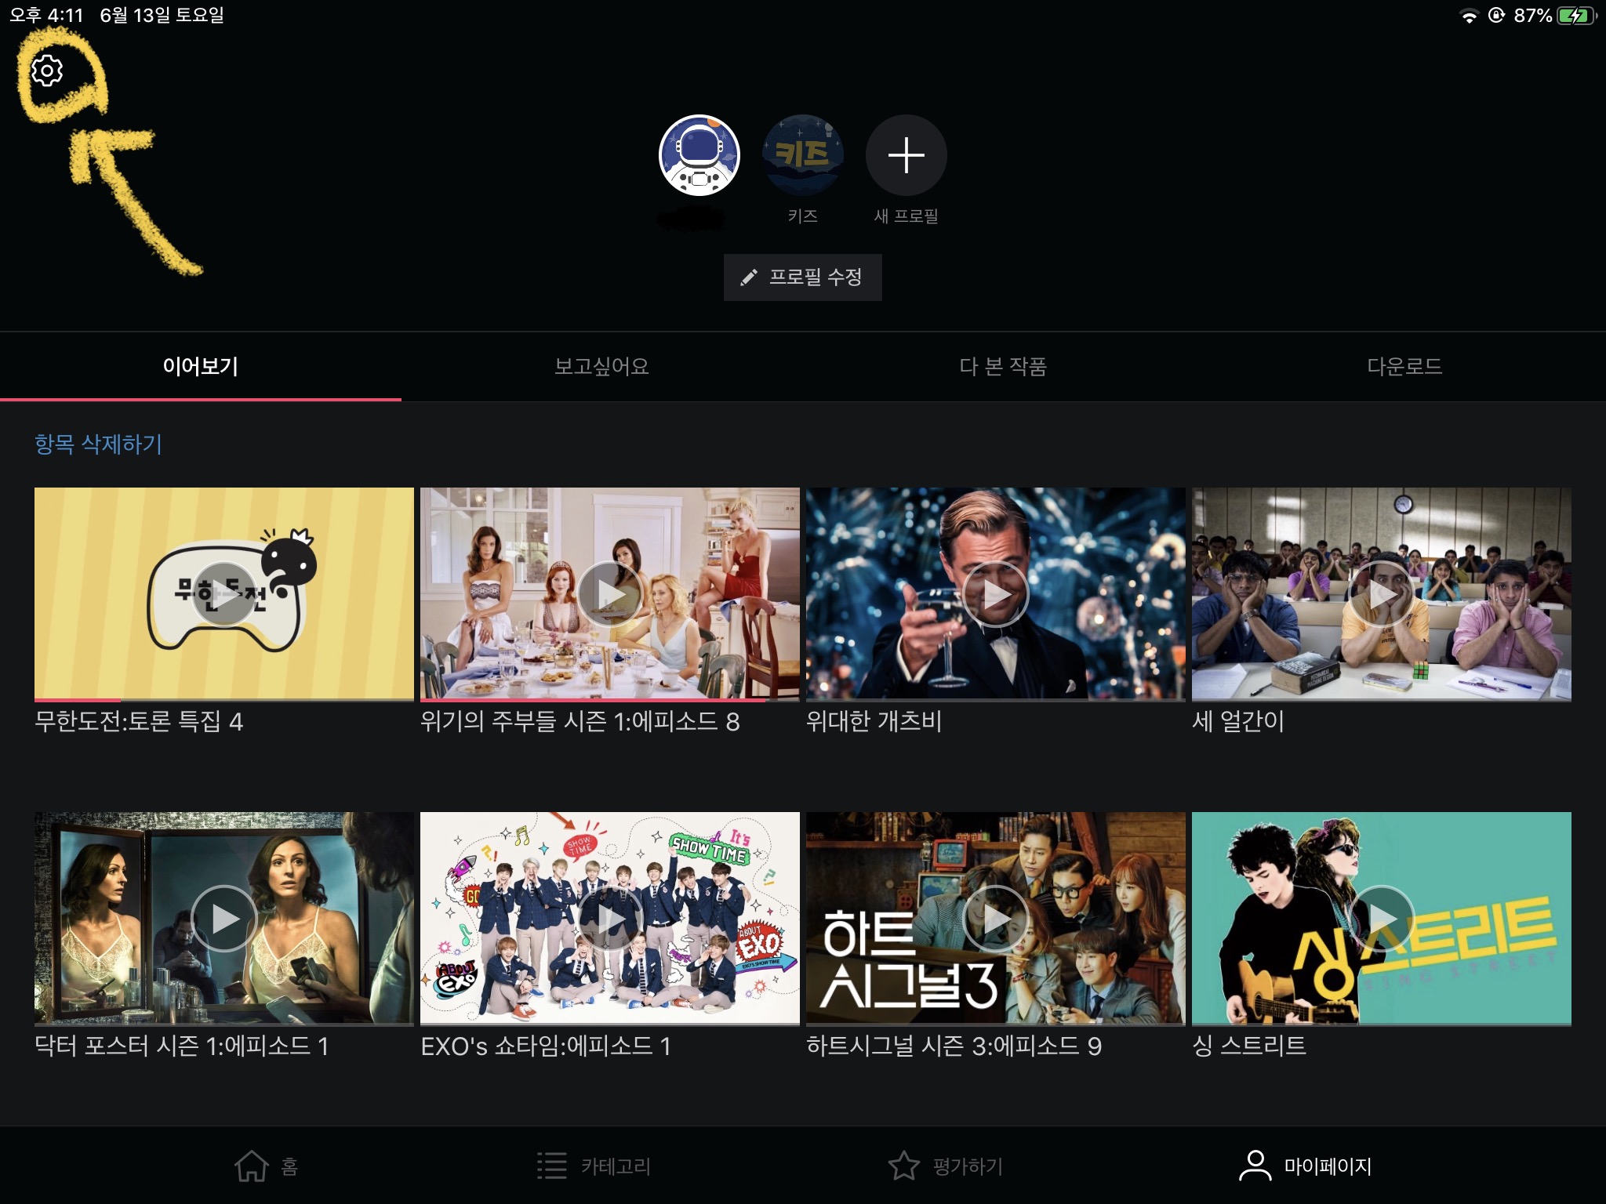This screenshot has width=1606, height=1204.
Task: Play 세 얼간이
Action: (1382, 594)
